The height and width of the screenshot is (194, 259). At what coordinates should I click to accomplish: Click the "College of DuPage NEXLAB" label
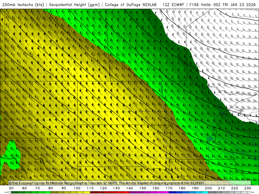pyautogui.click(x=131, y=5)
